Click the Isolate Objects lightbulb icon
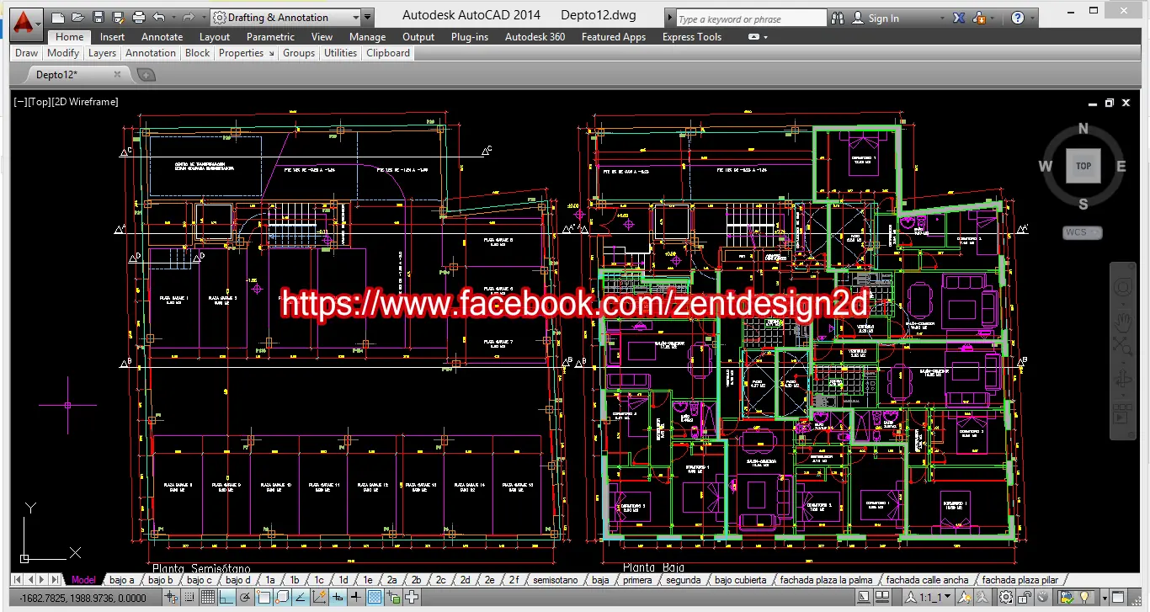 [1084, 597]
